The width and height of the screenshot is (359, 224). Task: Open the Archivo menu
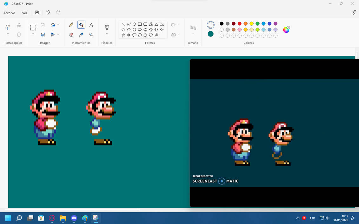point(9,13)
